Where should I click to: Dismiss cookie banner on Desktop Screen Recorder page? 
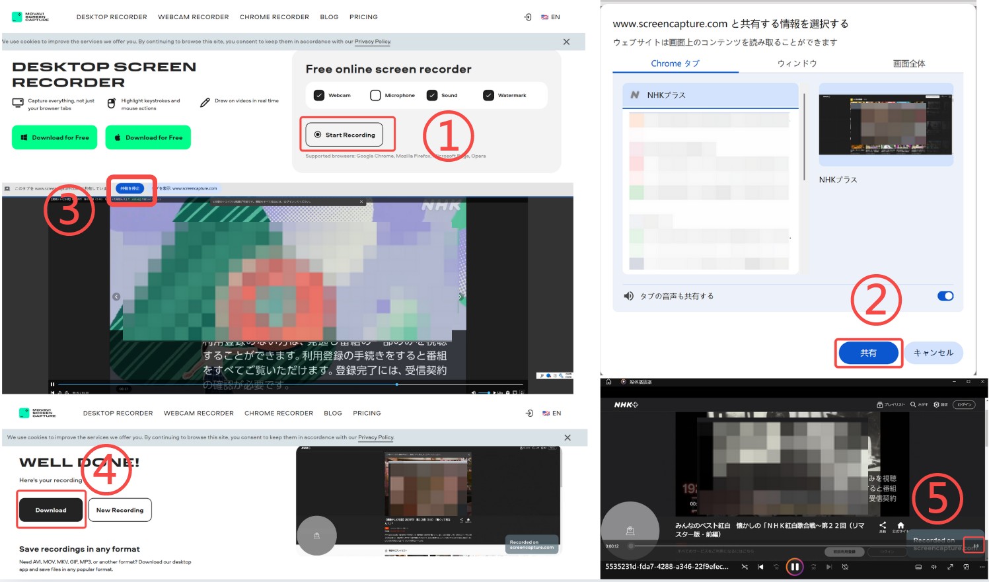566,42
